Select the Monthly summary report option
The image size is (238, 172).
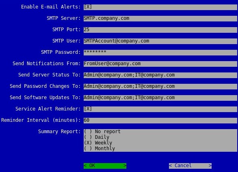coord(100,149)
